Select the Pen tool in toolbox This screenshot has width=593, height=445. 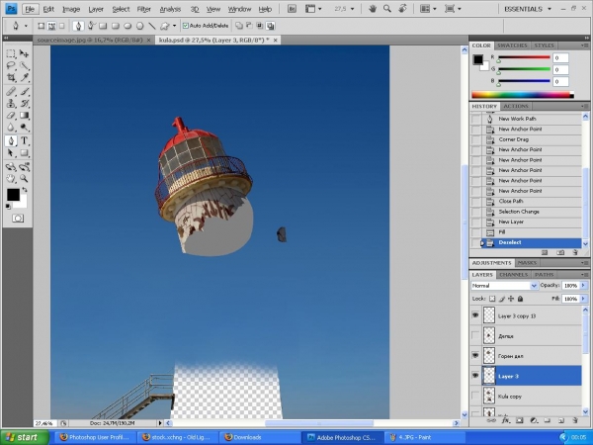click(11, 140)
